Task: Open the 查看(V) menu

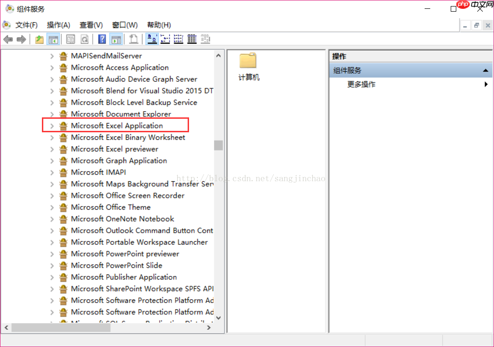Action: click(x=91, y=25)
